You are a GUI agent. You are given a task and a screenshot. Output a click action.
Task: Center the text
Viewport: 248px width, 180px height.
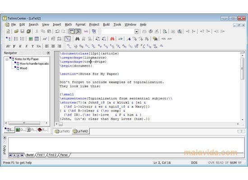click(x=53, y=46)
